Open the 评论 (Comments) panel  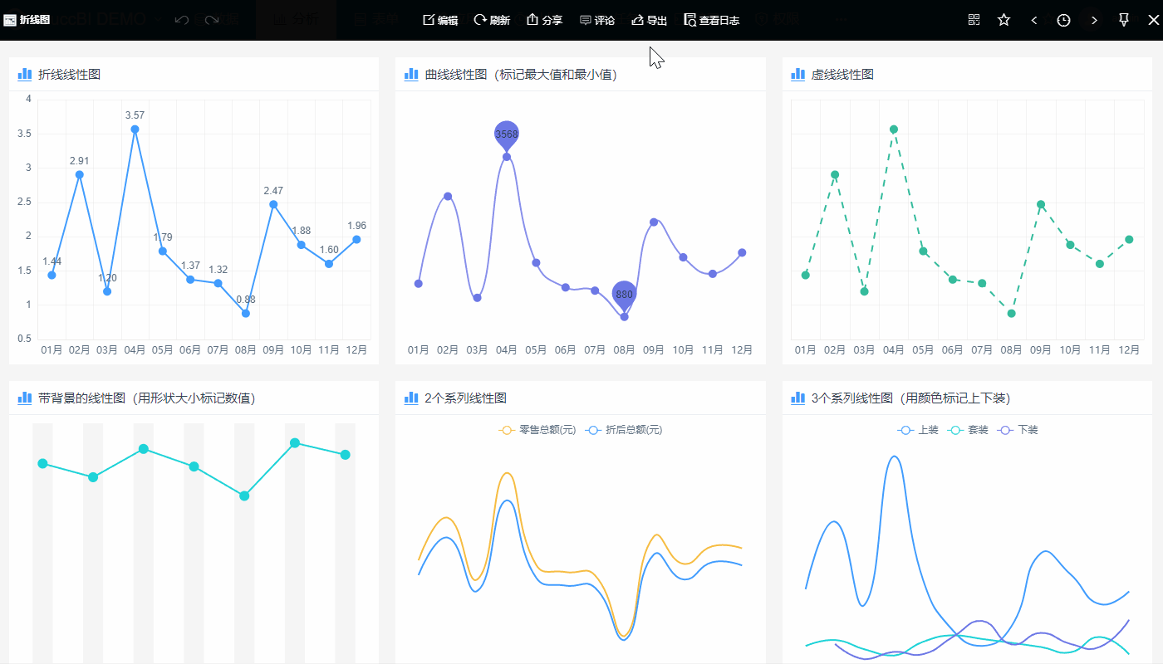(596, 20)
